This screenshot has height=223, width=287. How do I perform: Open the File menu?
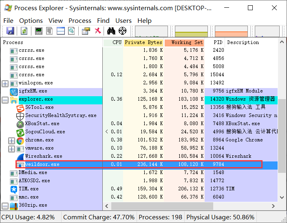(x=8, y=21)
